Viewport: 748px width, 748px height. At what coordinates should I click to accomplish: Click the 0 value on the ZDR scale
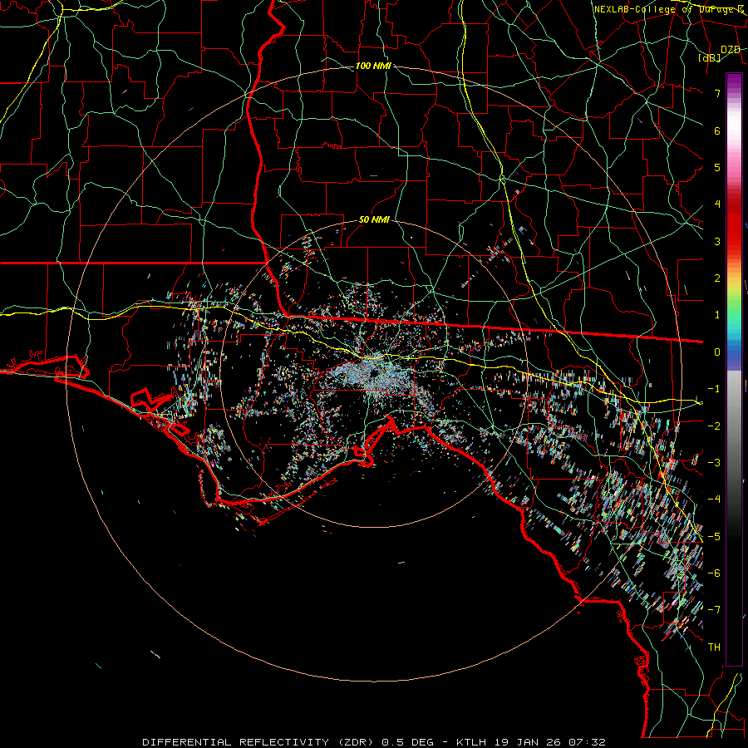(x=717, y=352)
